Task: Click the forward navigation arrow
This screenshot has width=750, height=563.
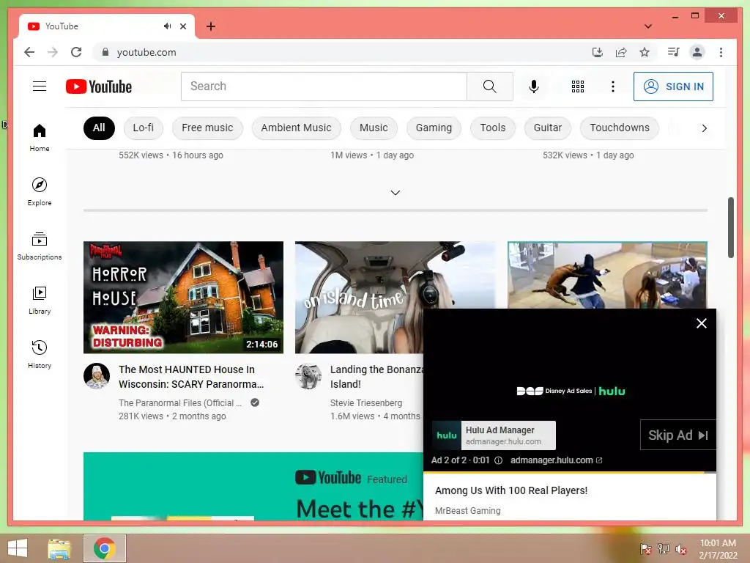Action: click(x=53, y=52)
